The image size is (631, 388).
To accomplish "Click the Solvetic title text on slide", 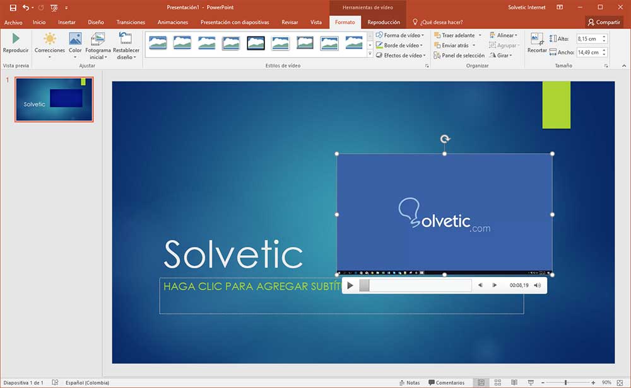I will 233,254.
